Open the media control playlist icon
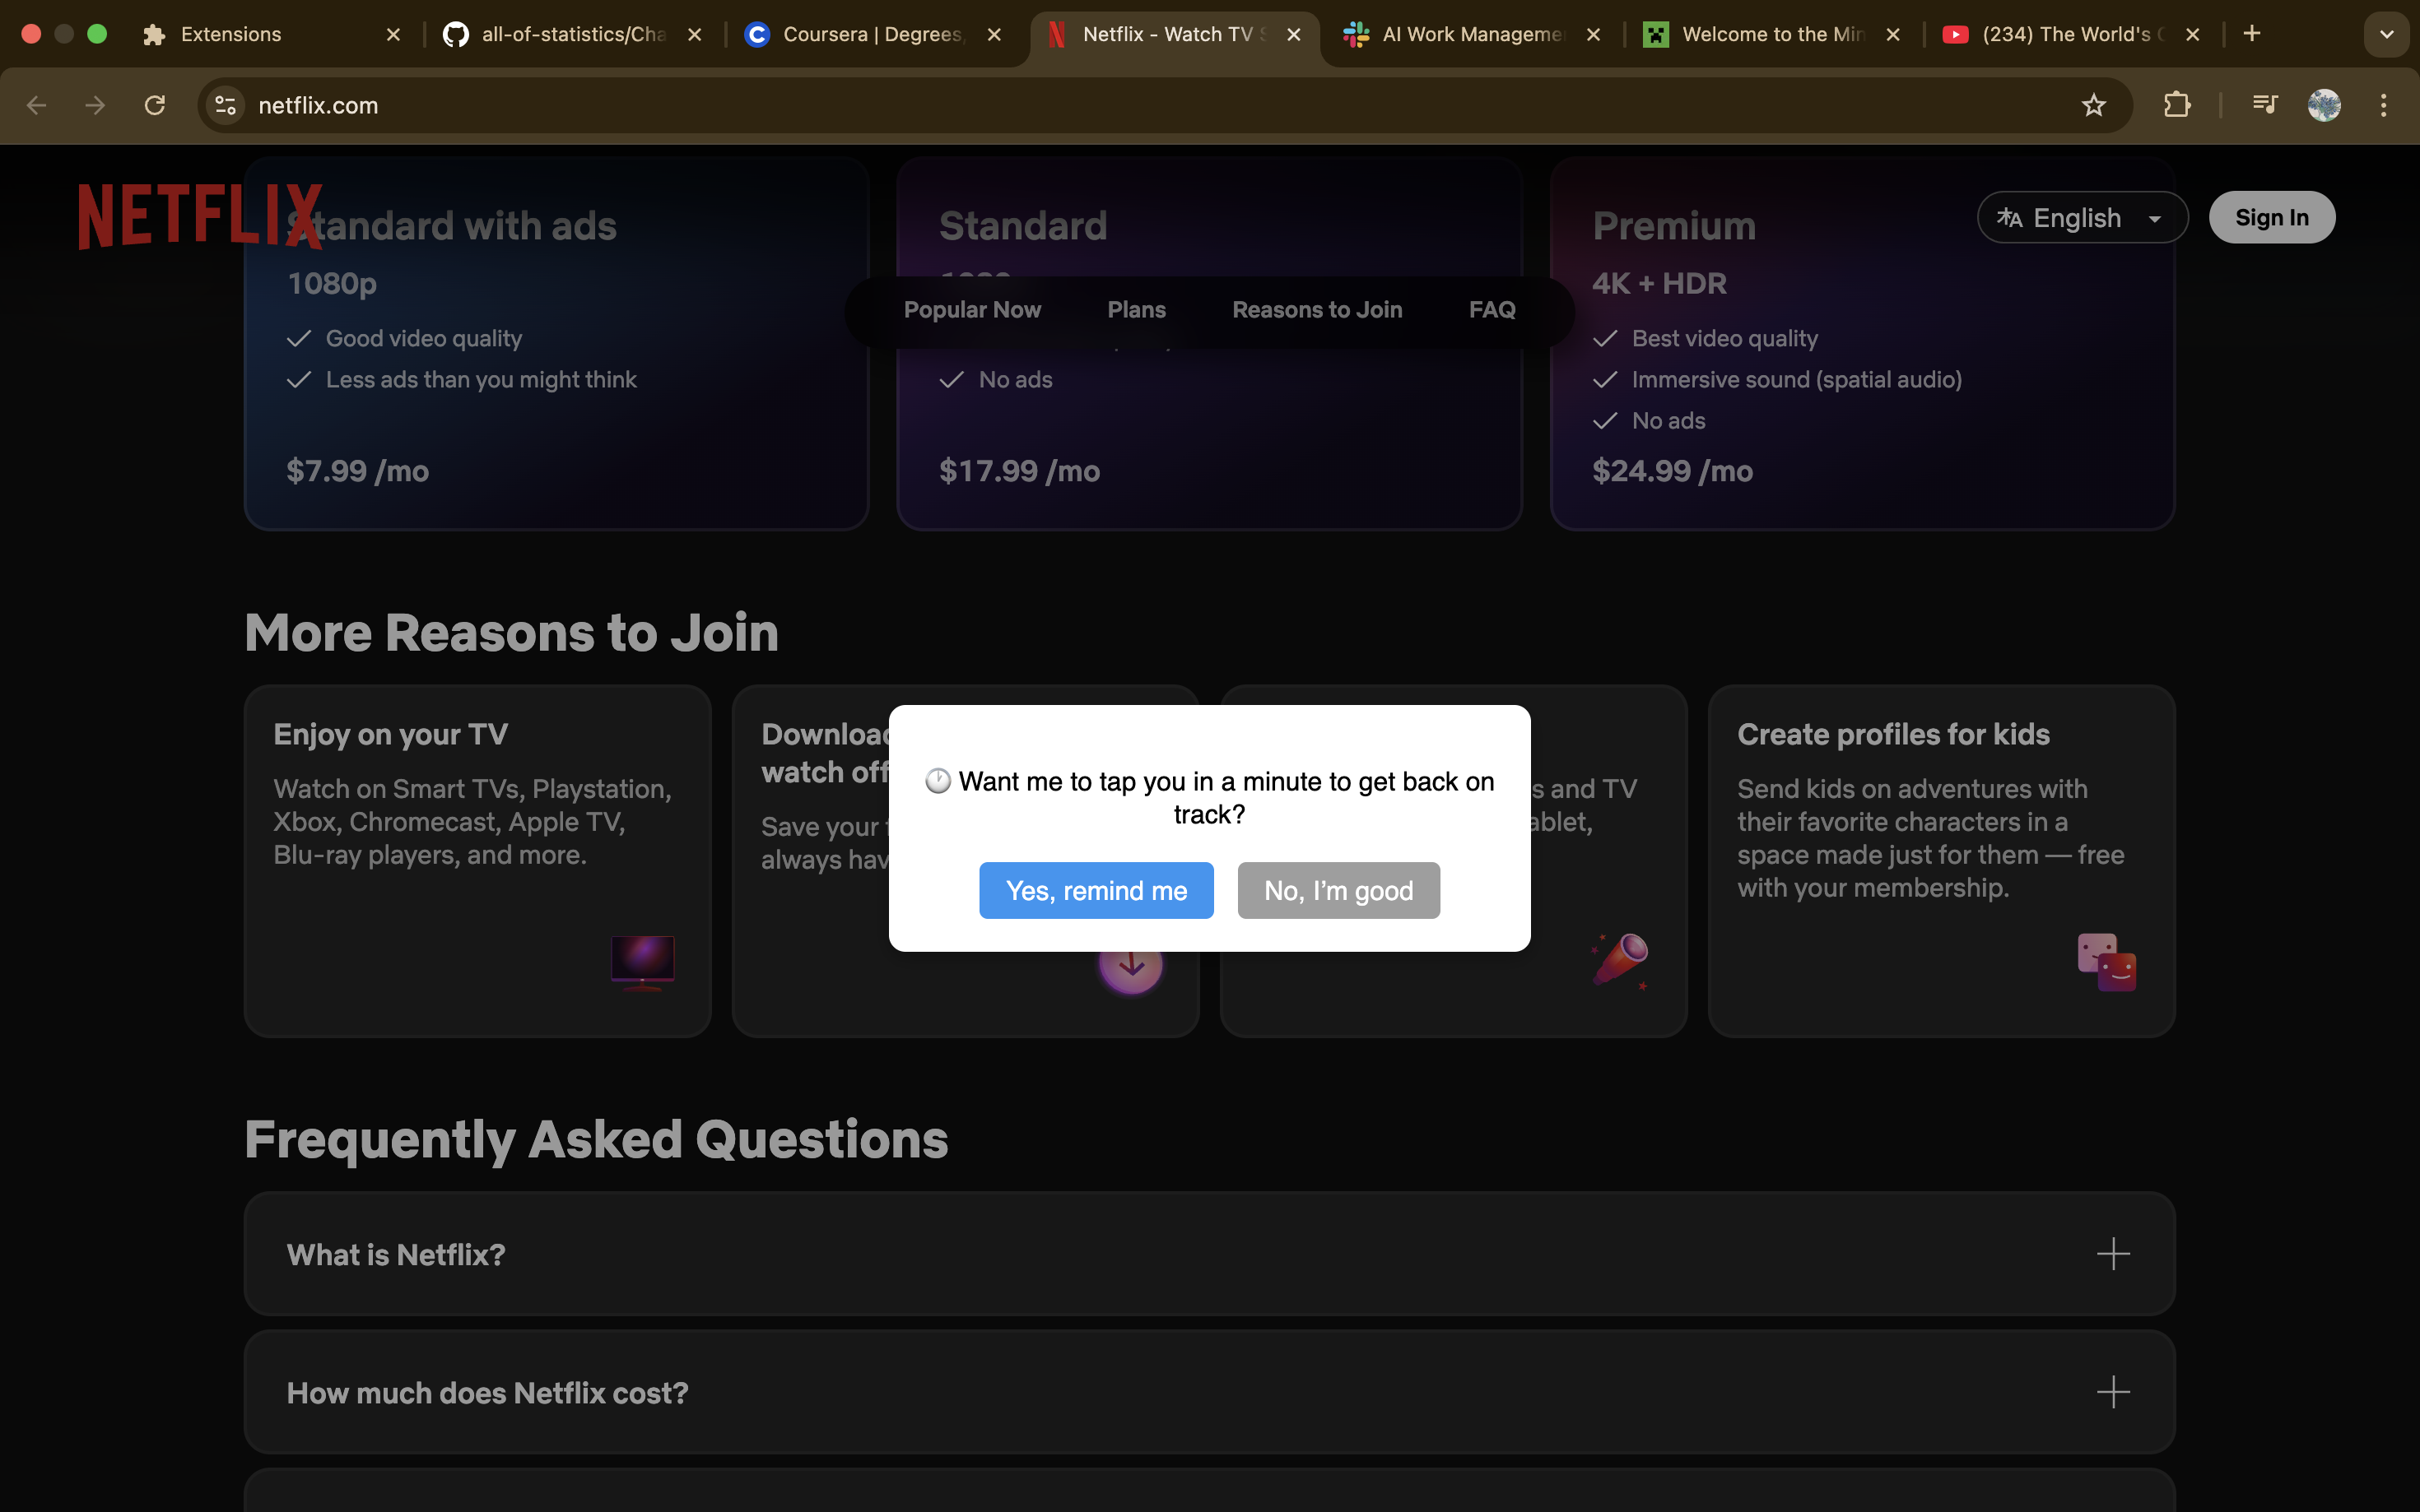Screen dimensions: 2420x1512 tap(2264, 105)
